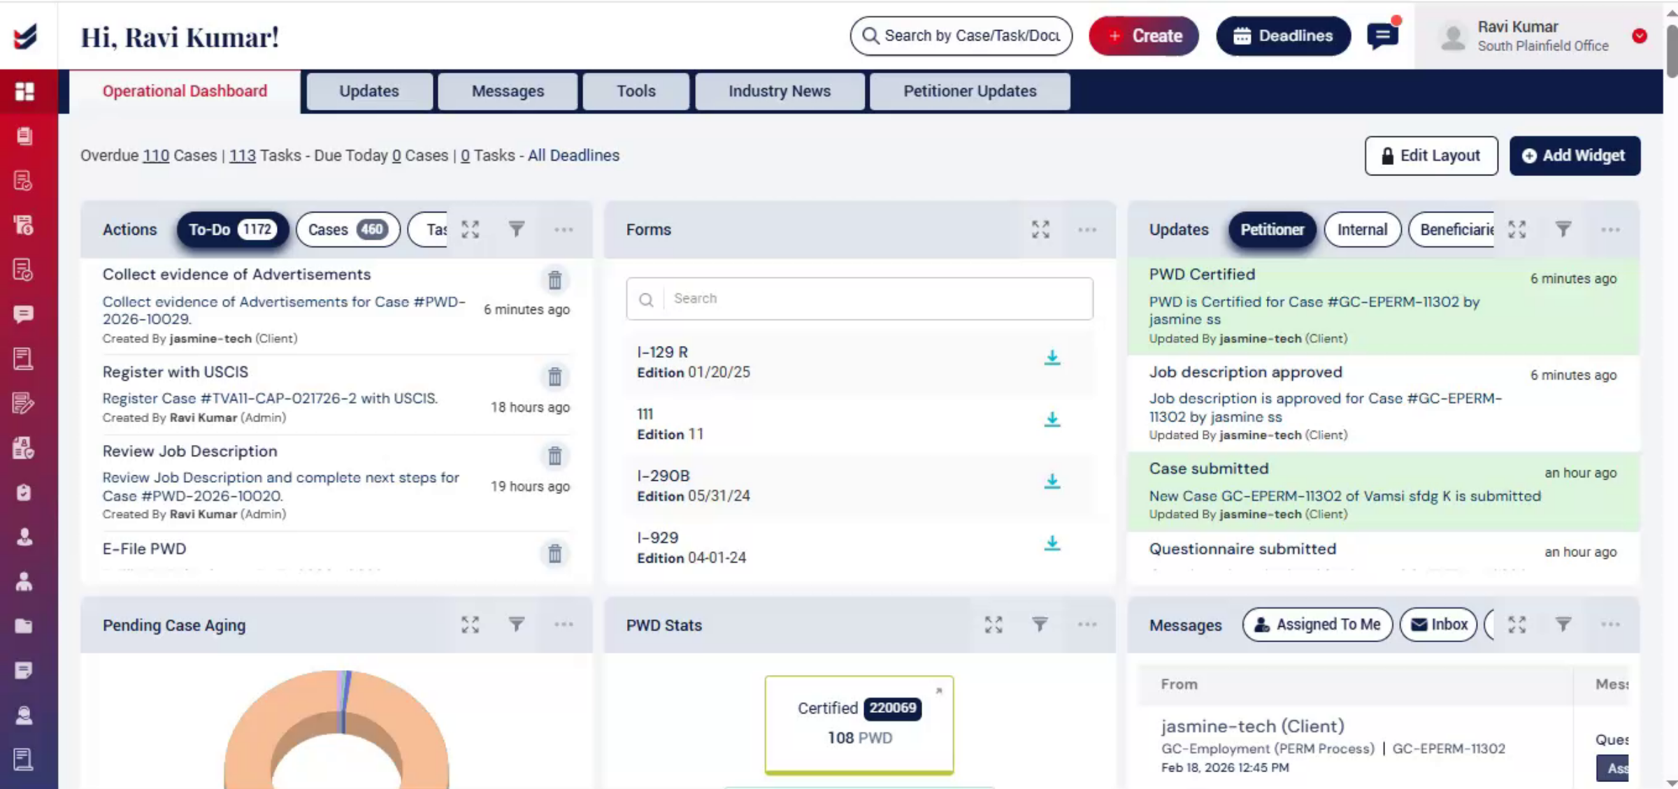
Task: Open Pending Case Aging more options menu
Action: (x=564, y=624)
